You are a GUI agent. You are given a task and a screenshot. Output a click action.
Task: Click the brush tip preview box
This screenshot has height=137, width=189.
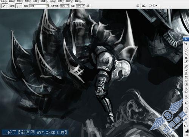[x=18, y=6]
